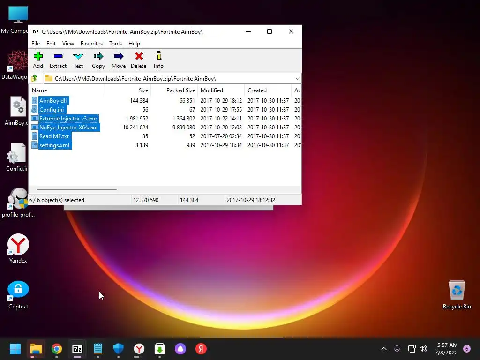The width and height of the screenshot is (480, 360).
Task: Select NoEye_Injector_X64.exe
Action: click(x=68, y=127)
